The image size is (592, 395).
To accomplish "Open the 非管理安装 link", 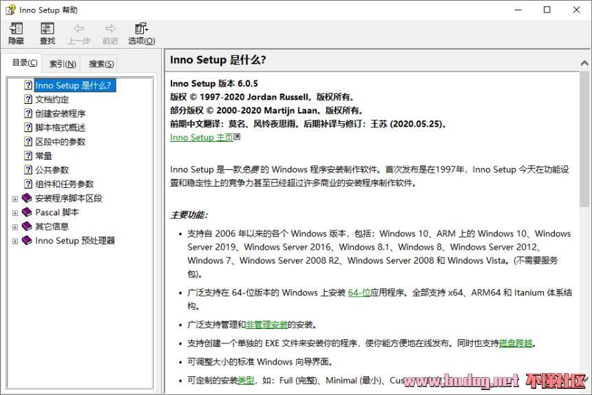I will click(266, 324).
